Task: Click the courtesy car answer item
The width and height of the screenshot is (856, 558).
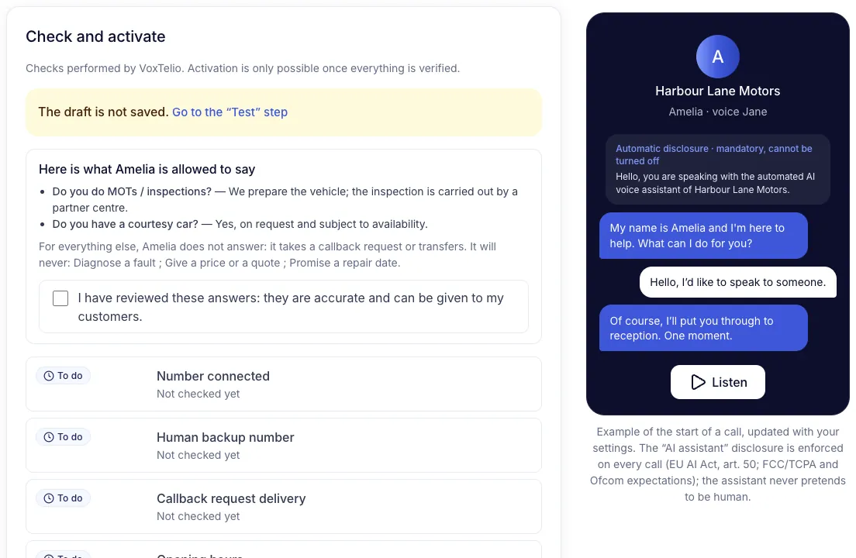Action: click(x=240, y=224)
